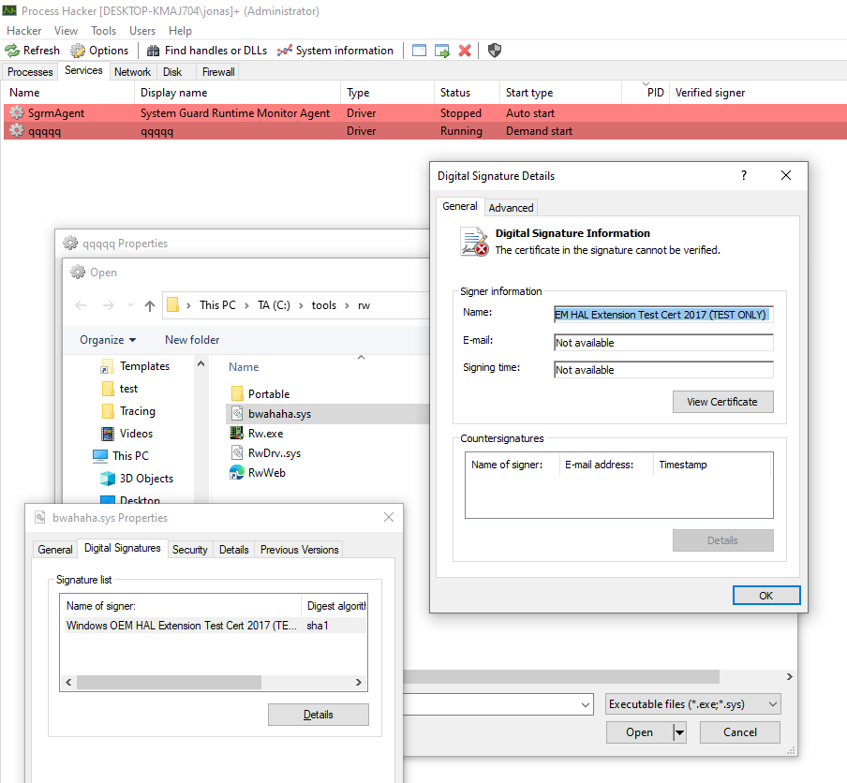Click the SgrmAgent service gear icon
Image resolution: width=847 pixels, height=783 pixels.
point(17,112)
